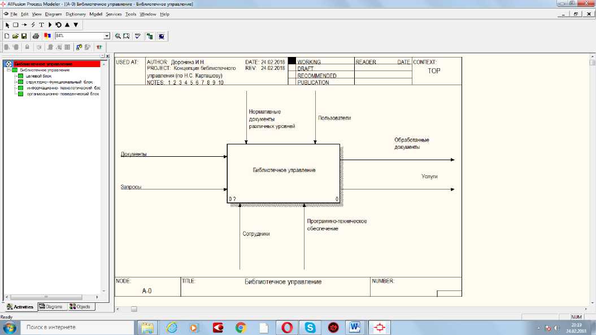Screen dimensions: 596x335
Task: Open Opera browser from taskbar
Action: click(287, 328)
